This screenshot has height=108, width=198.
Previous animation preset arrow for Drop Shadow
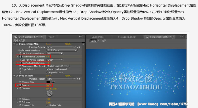click(78, 79)
